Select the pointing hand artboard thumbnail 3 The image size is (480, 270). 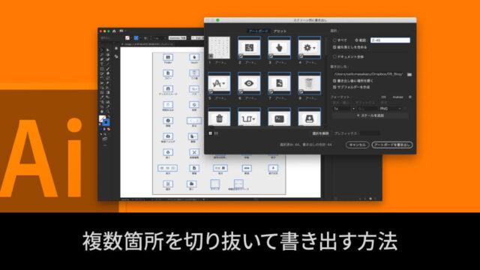279,47
